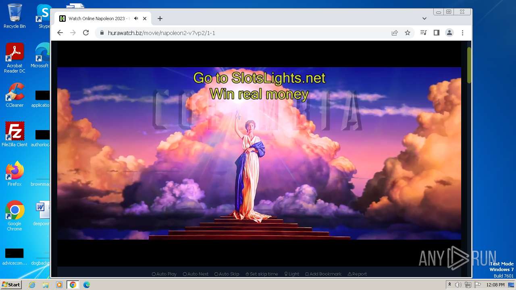The height and width of the screenshot is (290, 516).
Task: Switch to Chrome taskbar button
Action: coord(73,285)
